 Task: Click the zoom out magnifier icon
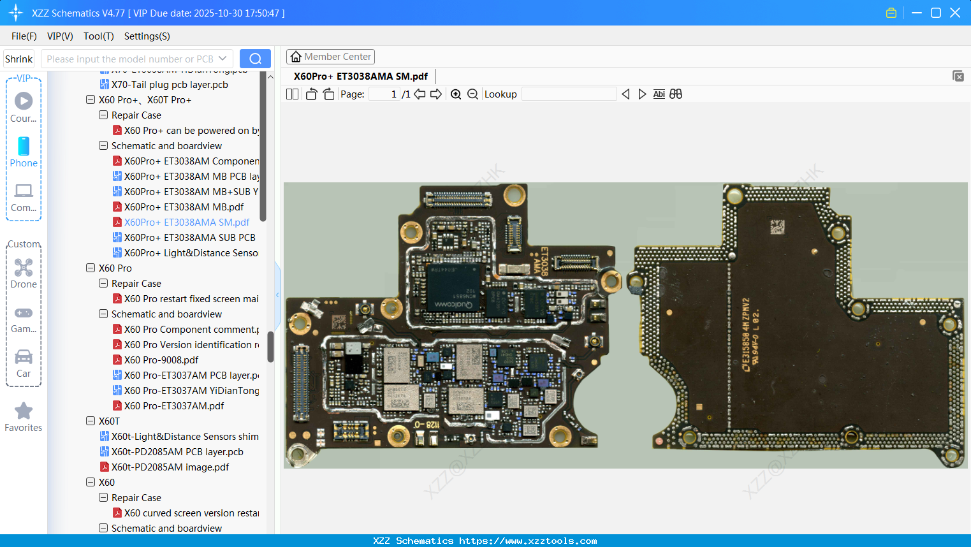(472, 94)
